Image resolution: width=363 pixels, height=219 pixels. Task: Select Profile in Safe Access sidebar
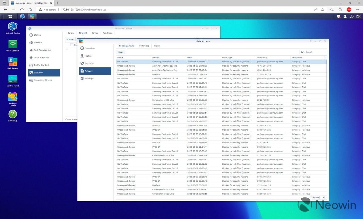(x=95, y=56)
